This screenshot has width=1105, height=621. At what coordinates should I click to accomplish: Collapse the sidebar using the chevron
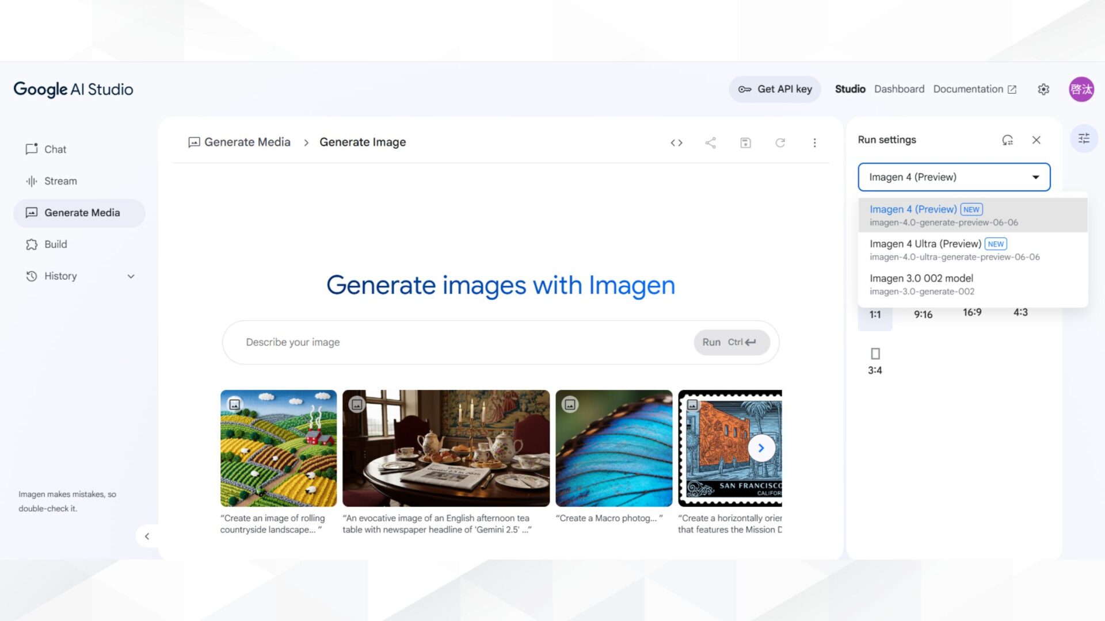(147, 536)
